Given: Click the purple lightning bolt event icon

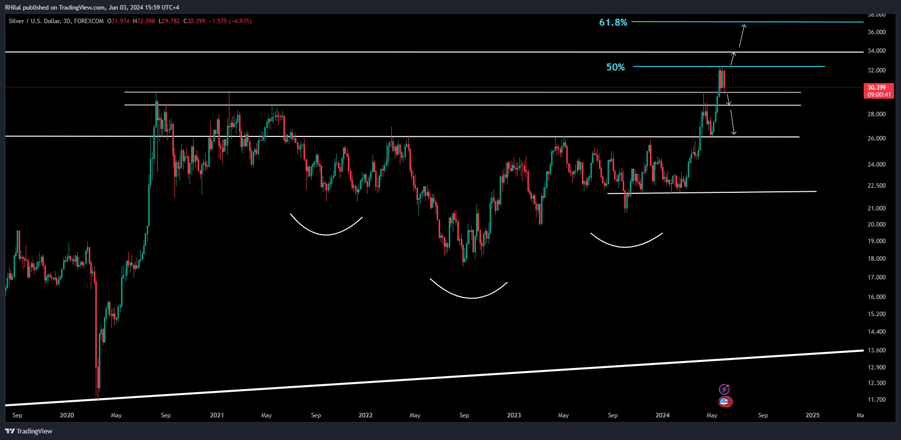Looking at the screenshot, I should tap(725, 389).
